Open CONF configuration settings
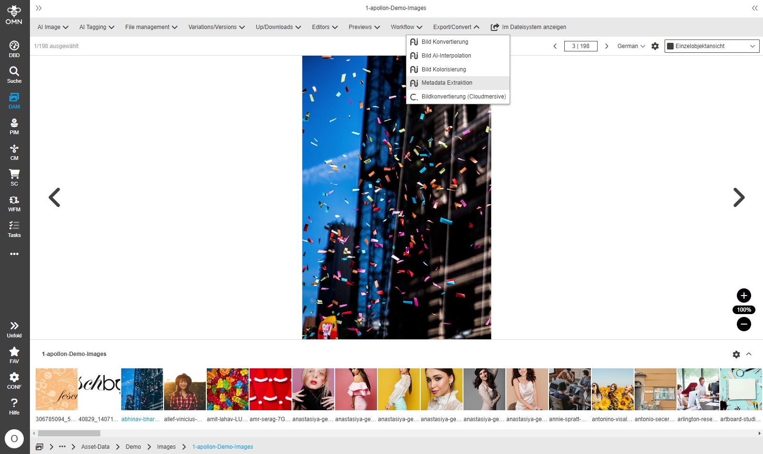Viewport: 763px width, 454px height. pos(14,381)
